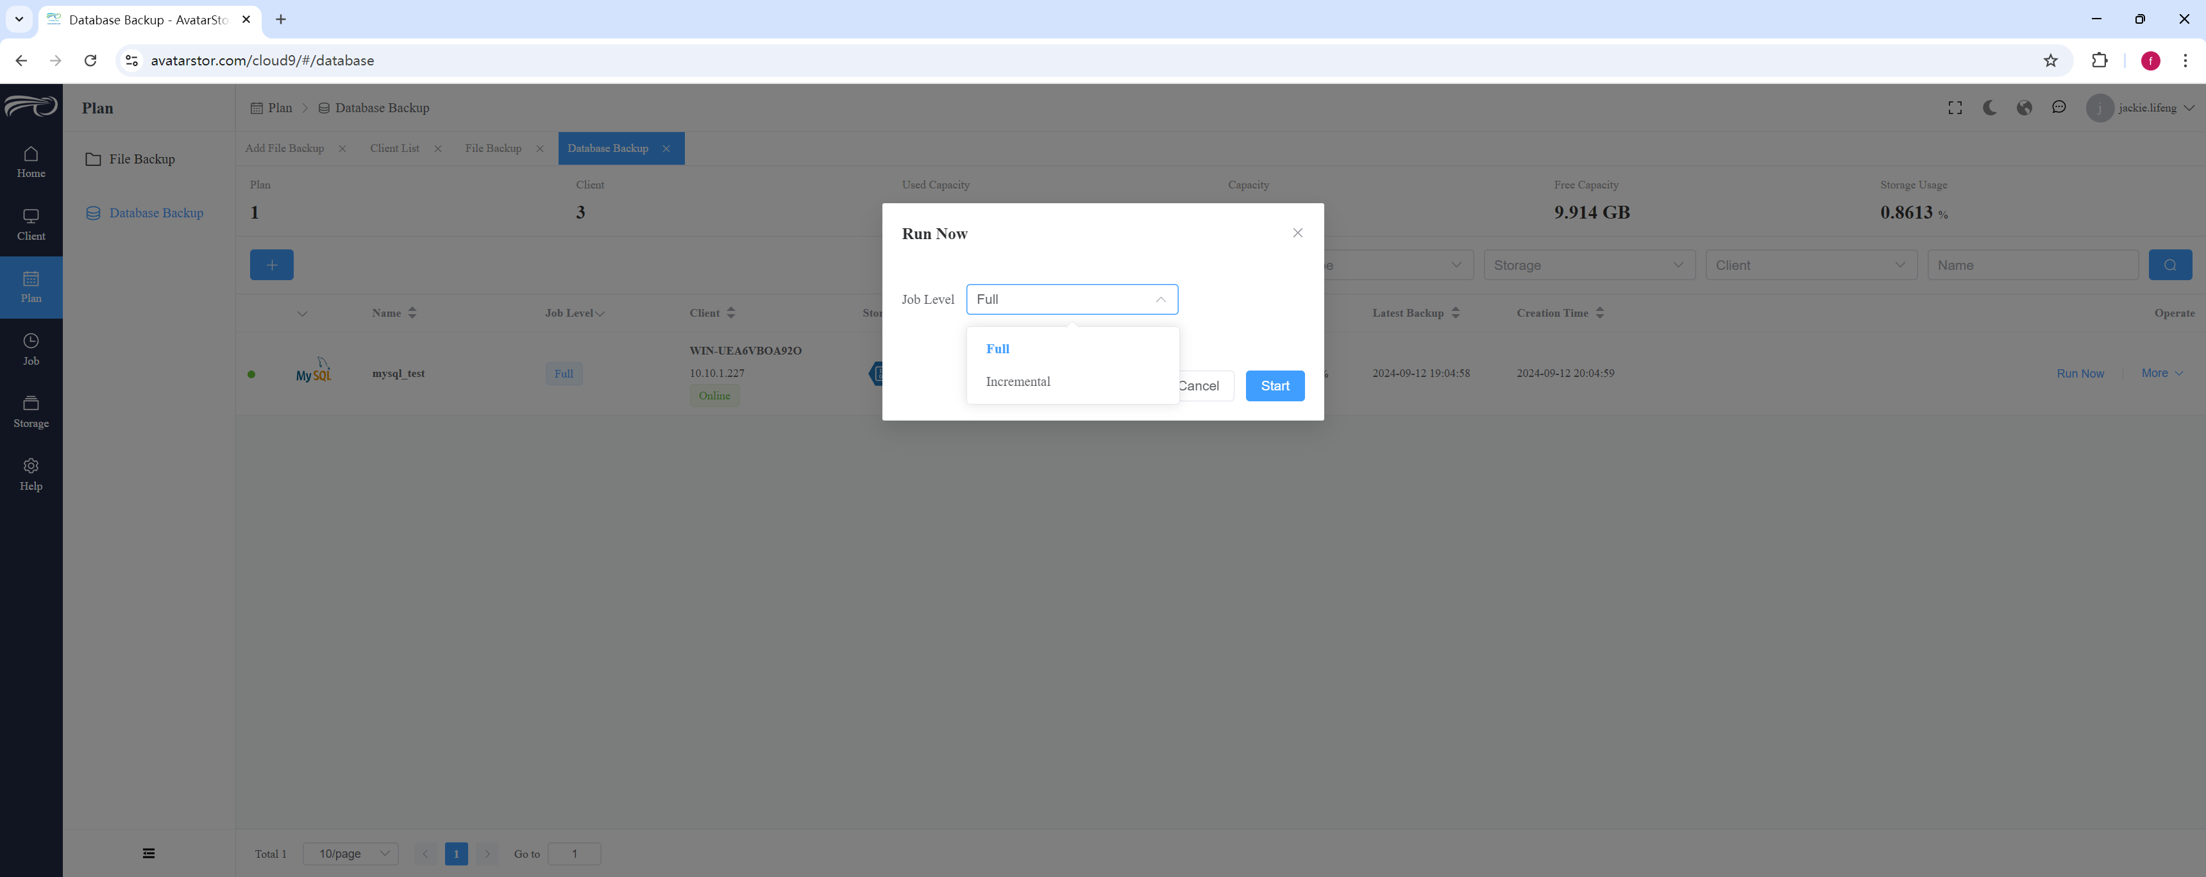The height and width of the screenshot is (877, 2206).
Task: Collapse the Job Level dropdown
Action: pyautogui.click(x=1159, y=300)
